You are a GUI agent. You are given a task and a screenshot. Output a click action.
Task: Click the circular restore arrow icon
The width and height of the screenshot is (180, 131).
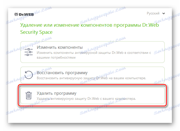[x=29, y=75]
